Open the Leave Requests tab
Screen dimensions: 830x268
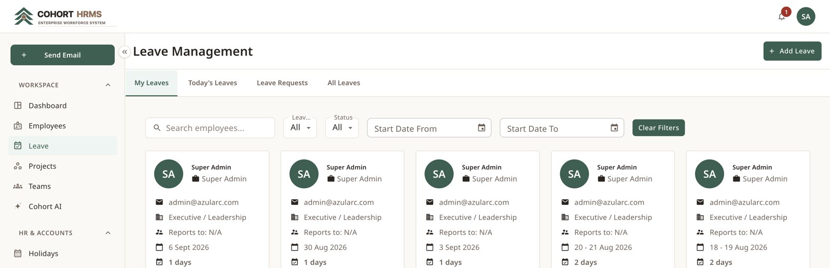(282, 83)
